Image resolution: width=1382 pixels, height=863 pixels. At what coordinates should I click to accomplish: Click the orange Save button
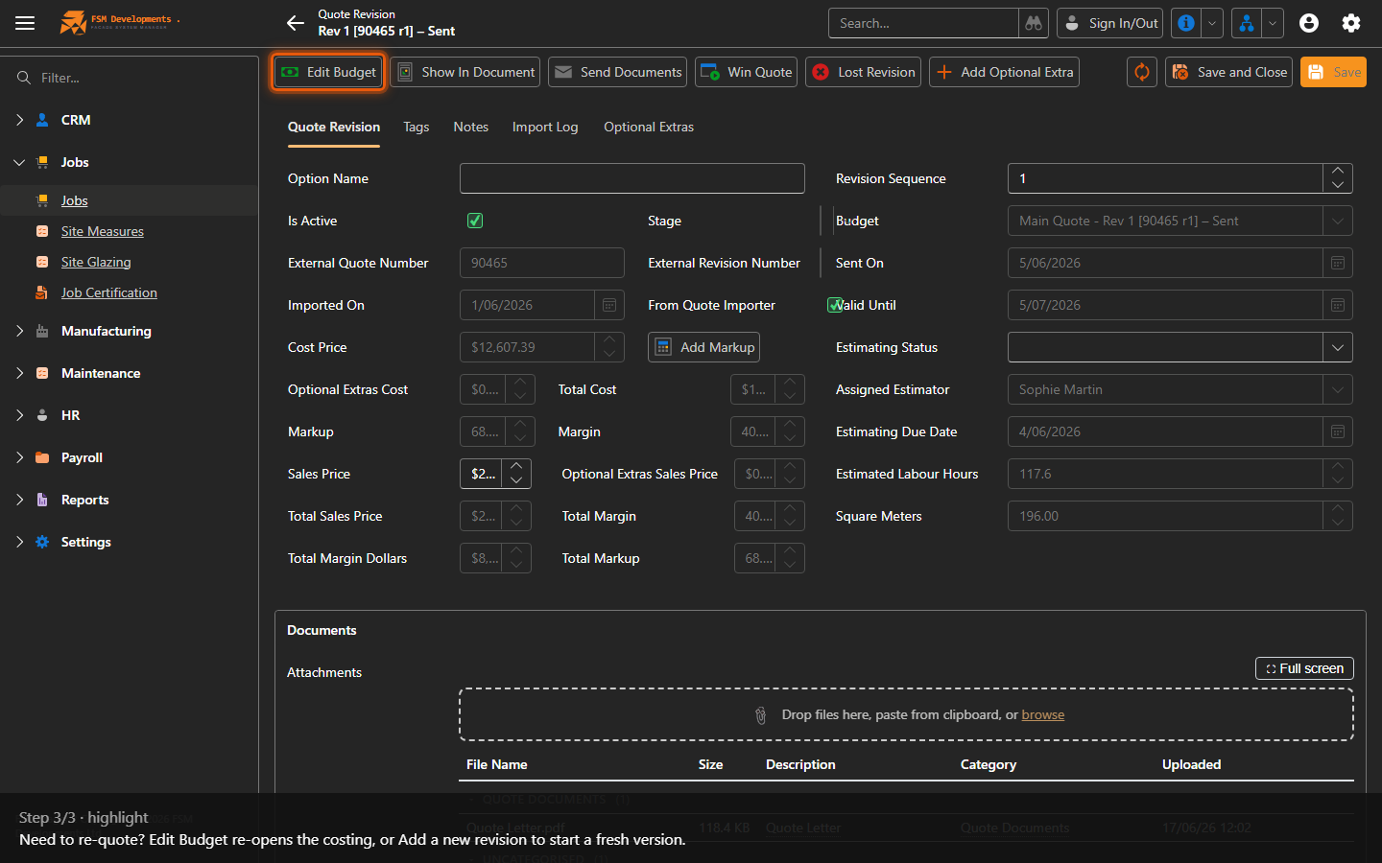point(1334,72)
